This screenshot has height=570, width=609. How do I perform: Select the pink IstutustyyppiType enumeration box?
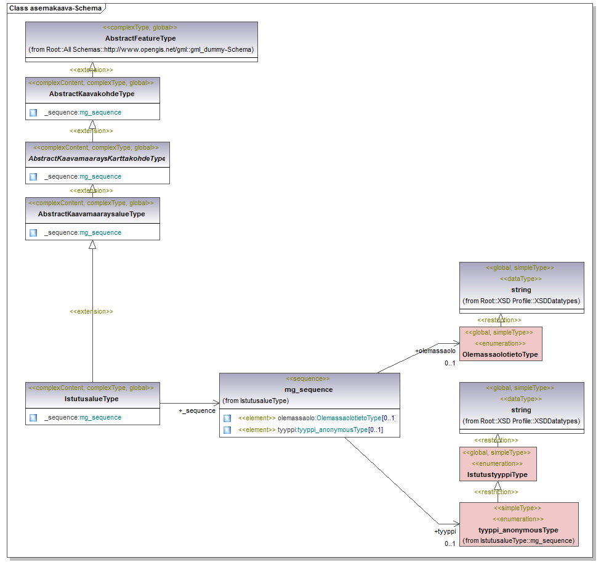(498, 464)
